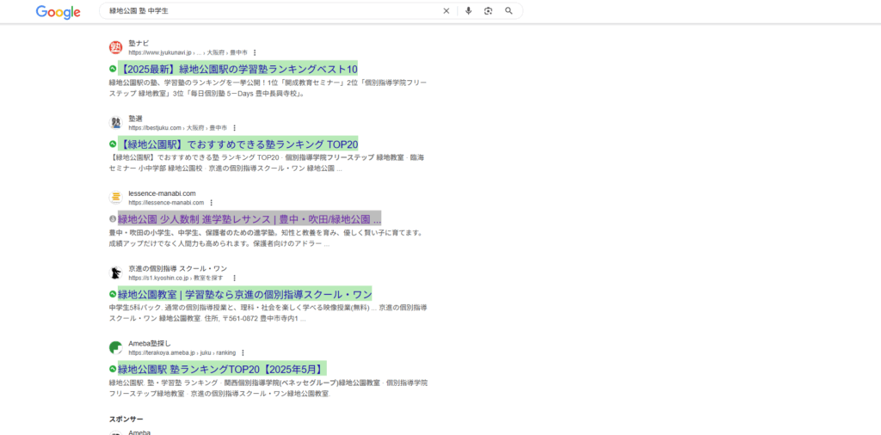The width and height of the screenshot is (881, 435).
Task: Click the 塾ナビ site favicon
Action: [115, 47]
